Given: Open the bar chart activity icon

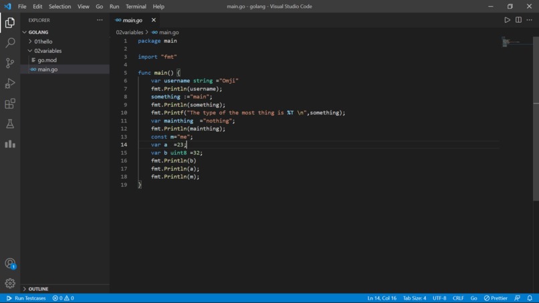Looking at the screenshot, I should 10,144.
